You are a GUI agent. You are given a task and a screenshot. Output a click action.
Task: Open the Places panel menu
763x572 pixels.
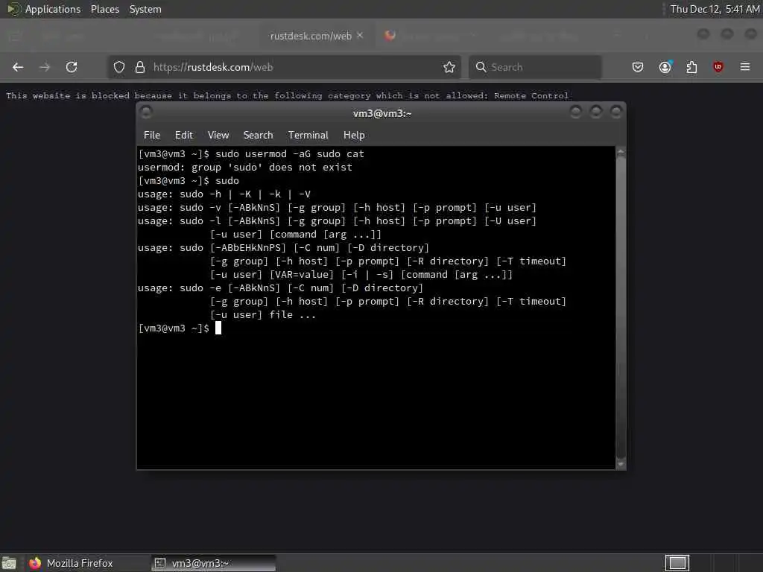(104, 9)
